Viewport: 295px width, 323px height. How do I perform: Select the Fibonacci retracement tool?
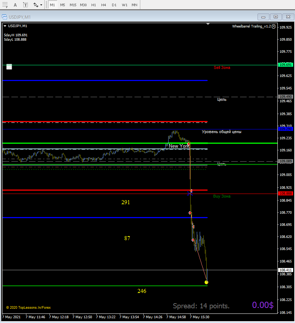(x=5, y=5)
